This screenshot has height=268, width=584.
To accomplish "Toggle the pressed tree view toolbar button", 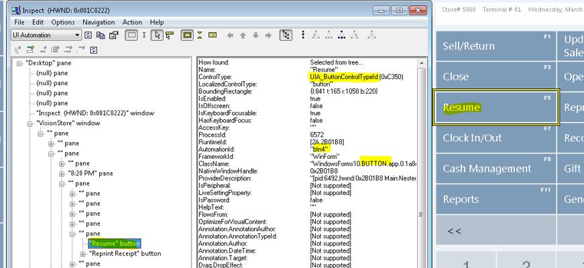I will (x=286, y=36).
